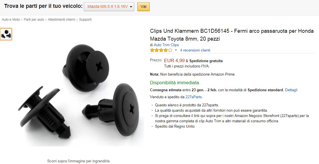Click the Dettagli shipping link
The height and width of the screenshot is (164, 319).
[x=291, y=90]
